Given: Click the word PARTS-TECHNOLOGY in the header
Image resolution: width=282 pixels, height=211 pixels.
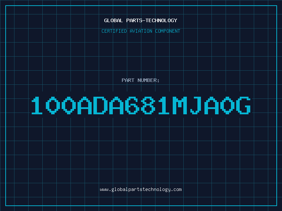Looking at the screenshot, I should 152,20.
